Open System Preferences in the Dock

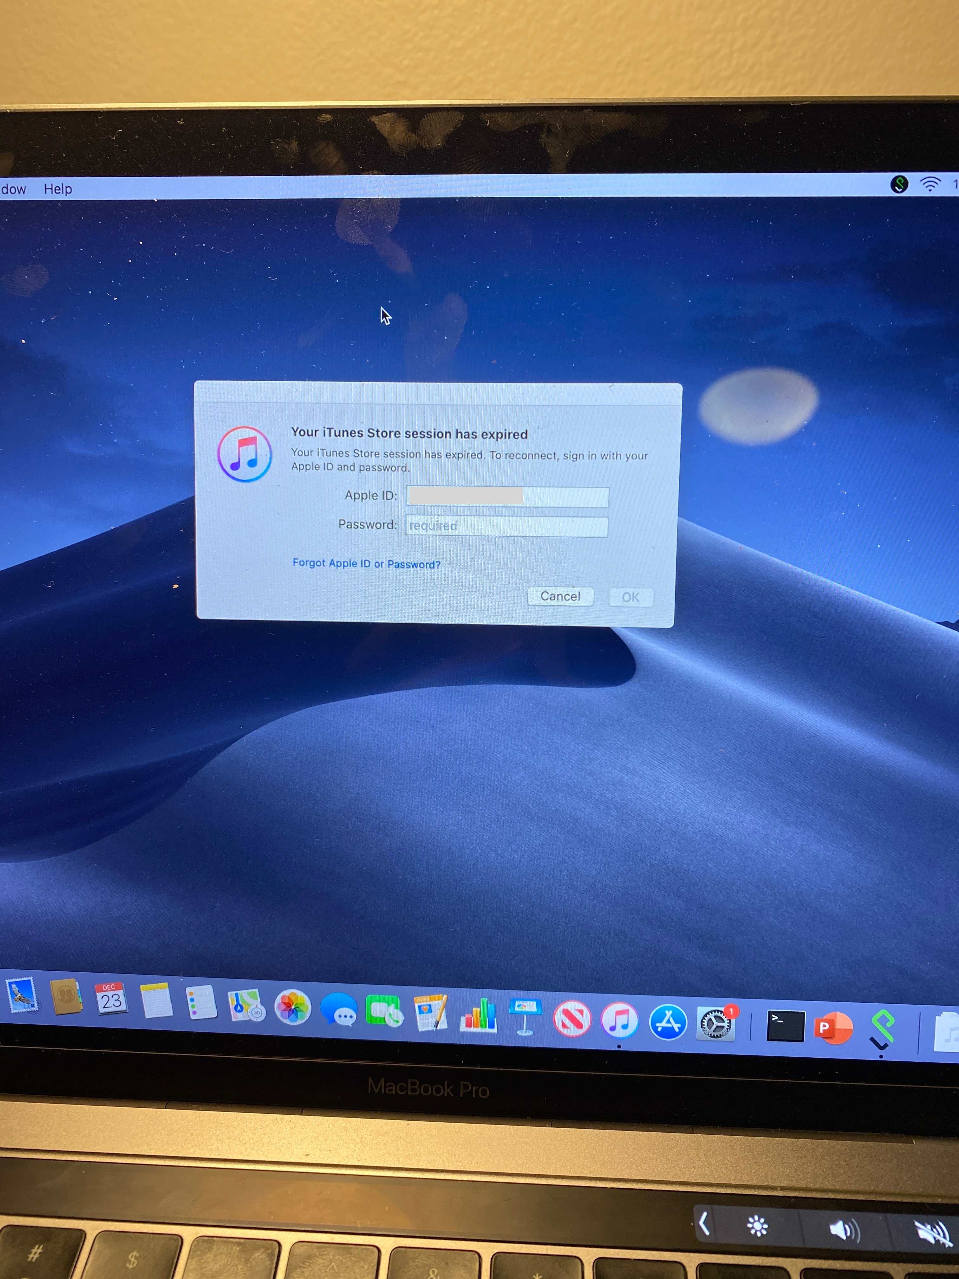click(x=716, y=1024)
